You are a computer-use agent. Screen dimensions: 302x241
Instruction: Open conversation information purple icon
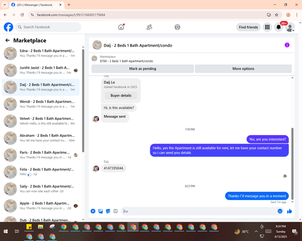click(287, 45)
